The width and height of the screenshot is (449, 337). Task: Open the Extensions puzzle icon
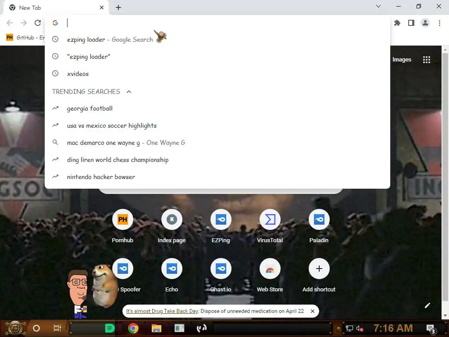(397, 23)
